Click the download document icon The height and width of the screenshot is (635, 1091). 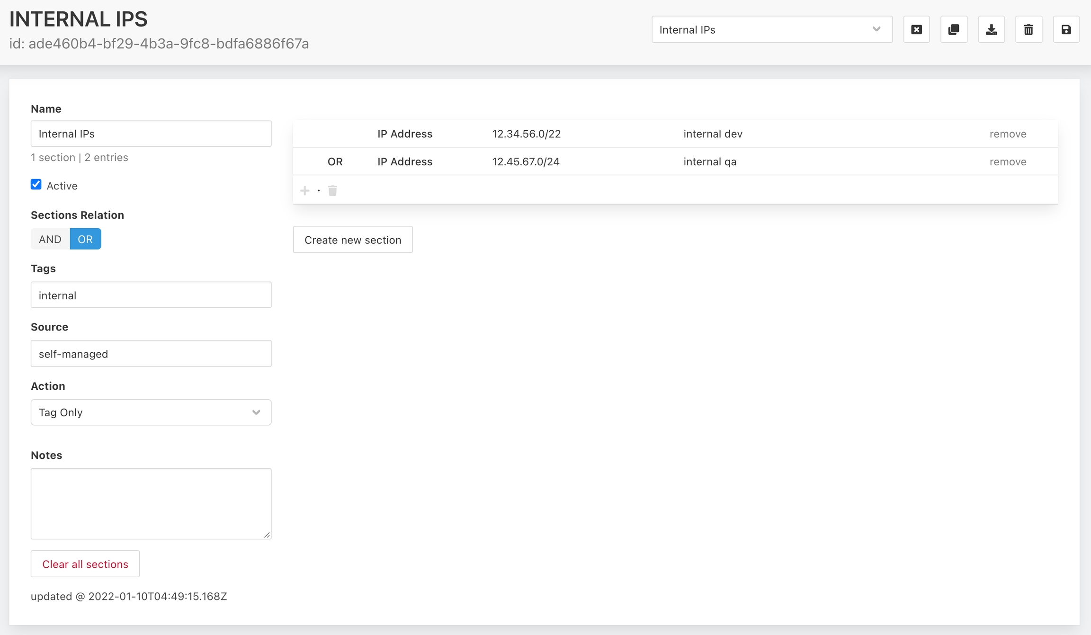pos(991,30)
